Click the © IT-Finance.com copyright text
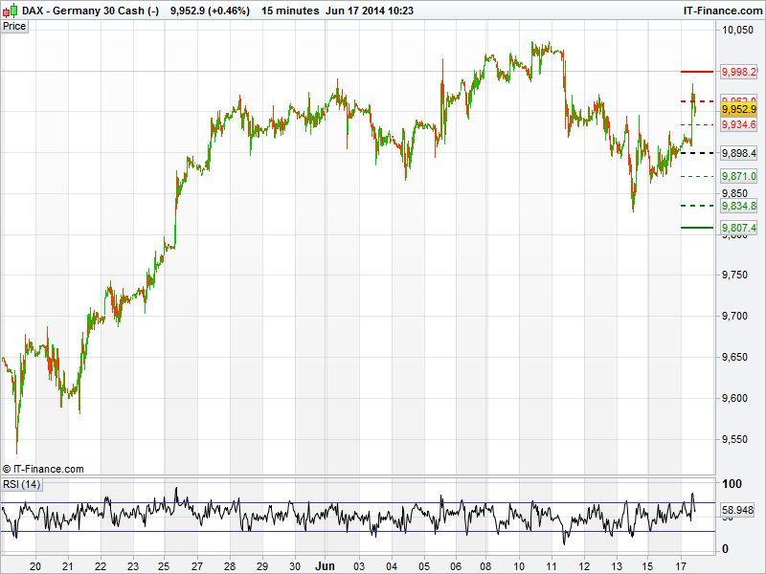This screenshot has height=574, width=766. 43,469
